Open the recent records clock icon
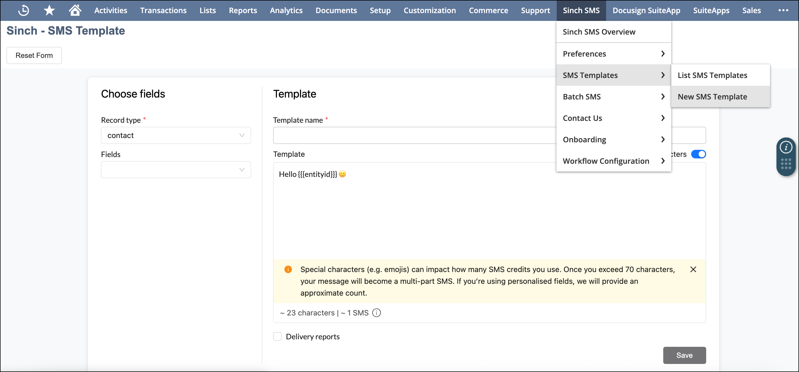 pyautogui.click(x=24, y=10)
